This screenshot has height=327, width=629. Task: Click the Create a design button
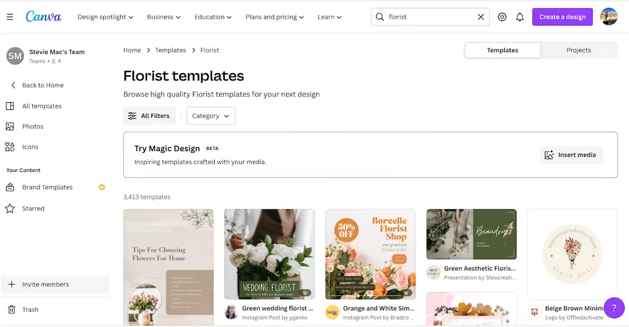pos(562,17)
